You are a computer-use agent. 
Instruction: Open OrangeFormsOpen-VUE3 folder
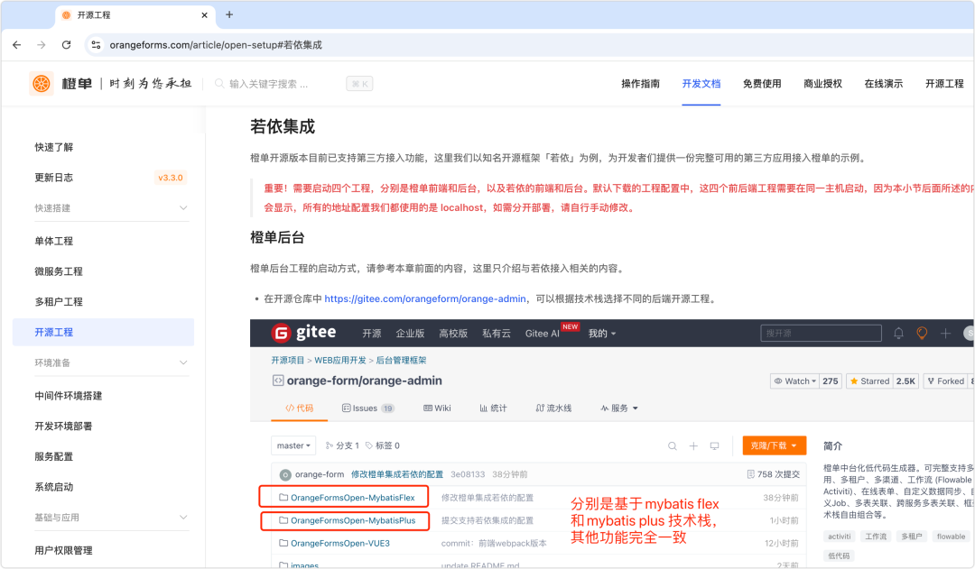(340, 544)
